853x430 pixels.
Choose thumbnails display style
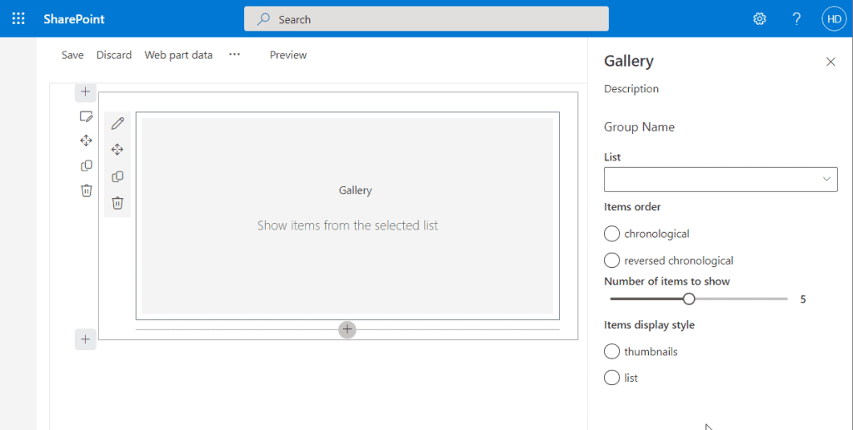[x=612, y=351]
